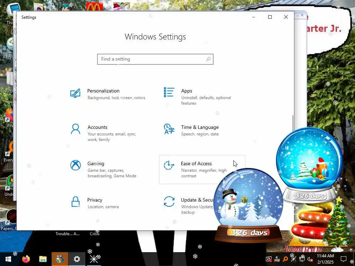355x266 pixels.
Task: Click the muted speaker tray icon
Action: (310, 259)
